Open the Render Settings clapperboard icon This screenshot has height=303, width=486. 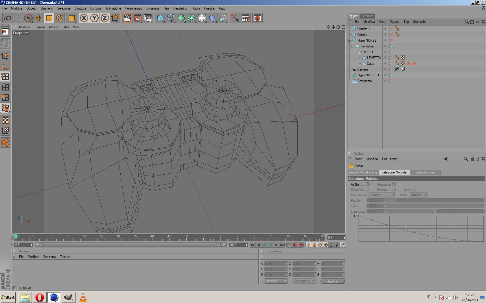(148, 18)
